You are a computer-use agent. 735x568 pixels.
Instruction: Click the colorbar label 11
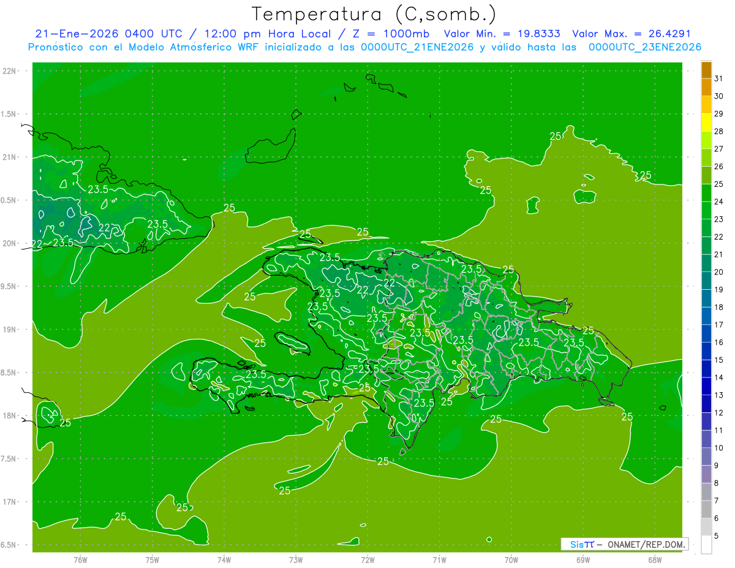coord(719,430)
